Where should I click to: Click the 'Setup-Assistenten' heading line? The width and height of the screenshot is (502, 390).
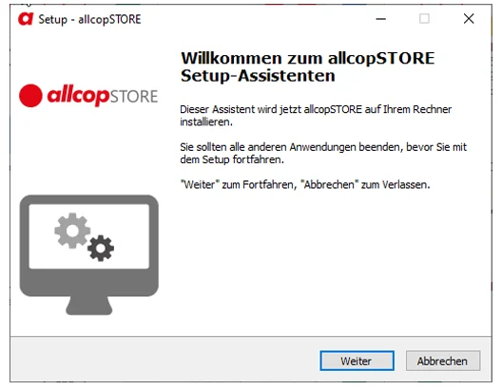tap(258, 76)
